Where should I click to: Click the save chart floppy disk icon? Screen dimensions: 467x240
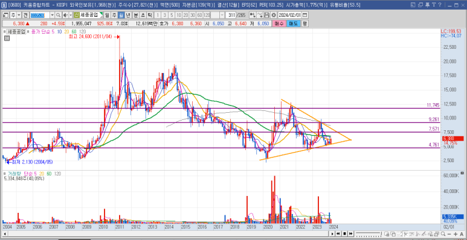coord(267,15)
